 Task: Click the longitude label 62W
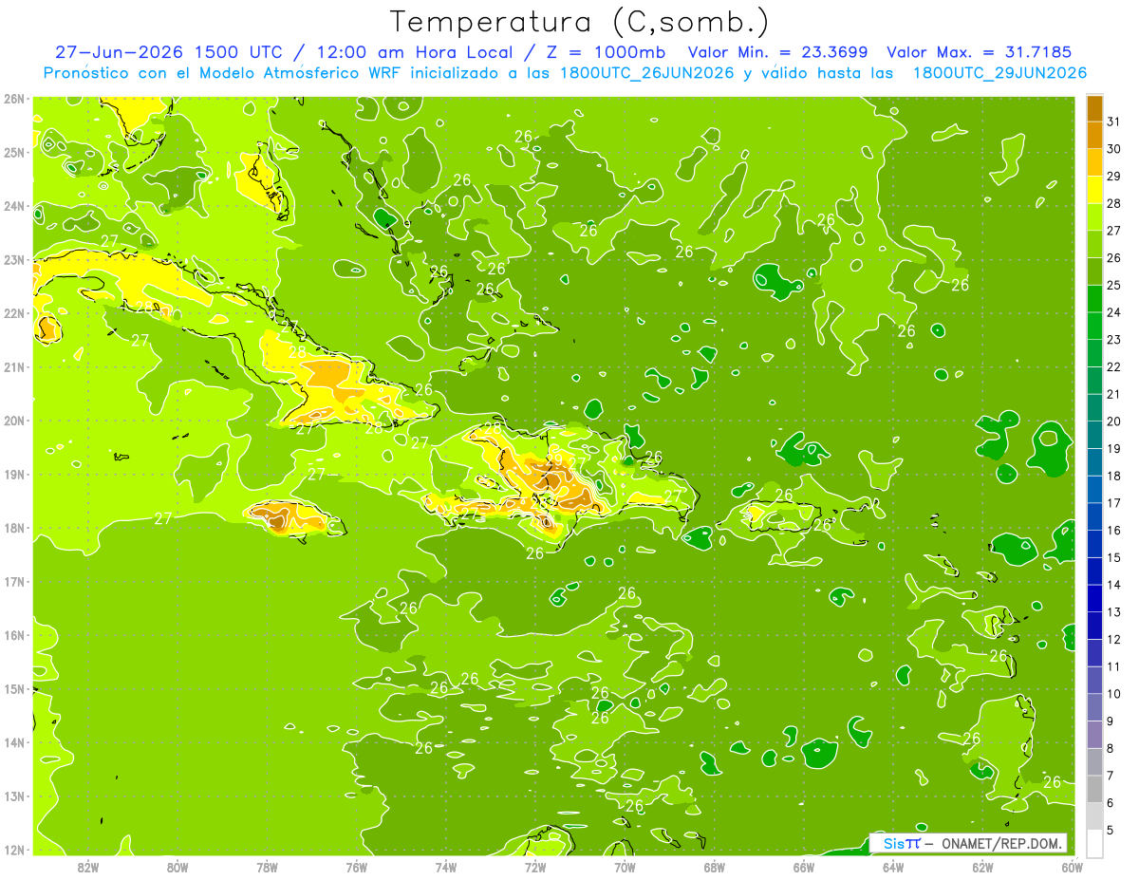pyautogui.click(x=982, y=867)
